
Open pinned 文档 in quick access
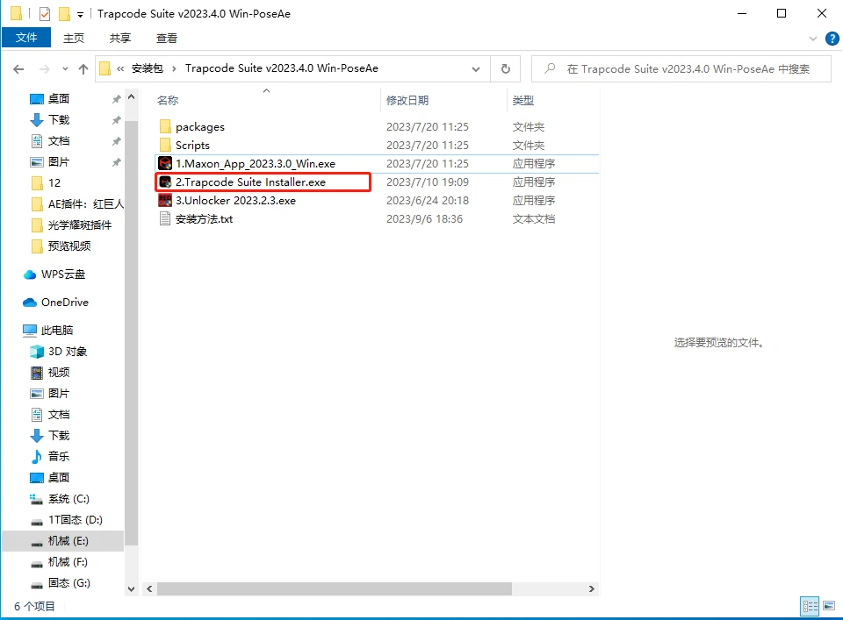point(59,140)
